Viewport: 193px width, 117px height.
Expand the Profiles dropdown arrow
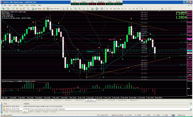(x=10, y=9)
